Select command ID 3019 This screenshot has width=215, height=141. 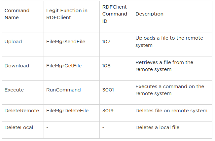(108, 111)
